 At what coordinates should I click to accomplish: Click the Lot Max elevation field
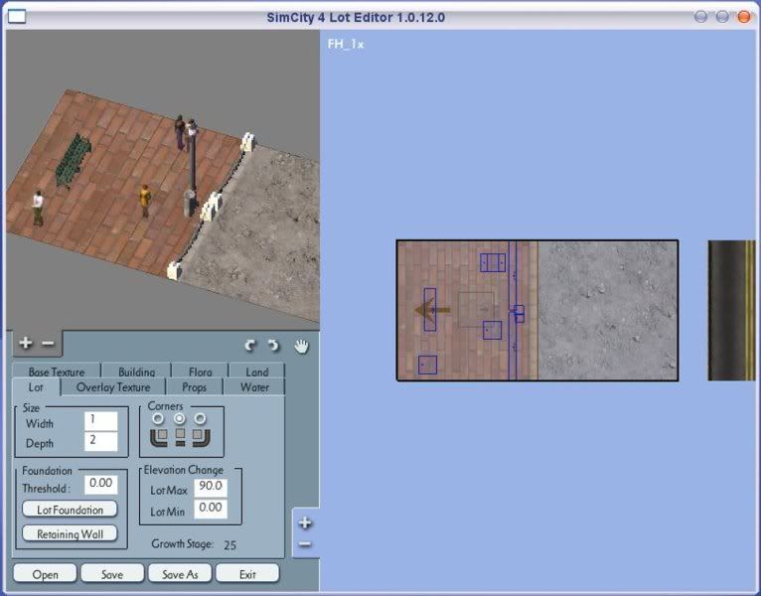coord(211,488)
